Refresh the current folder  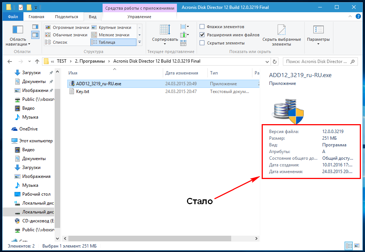pos(275,62)
